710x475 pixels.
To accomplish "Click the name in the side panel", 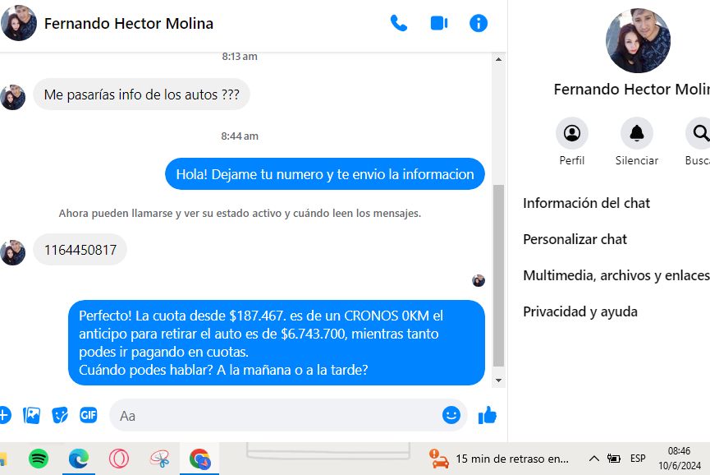I will [631, 90].
